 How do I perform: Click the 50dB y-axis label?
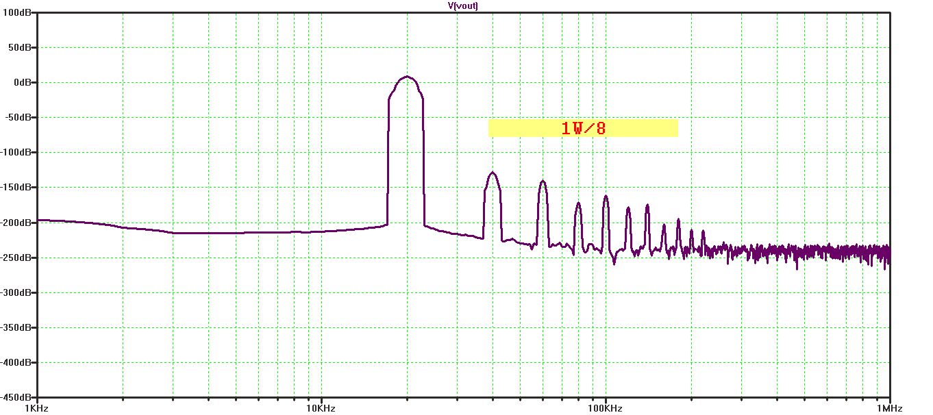point(20,47)
